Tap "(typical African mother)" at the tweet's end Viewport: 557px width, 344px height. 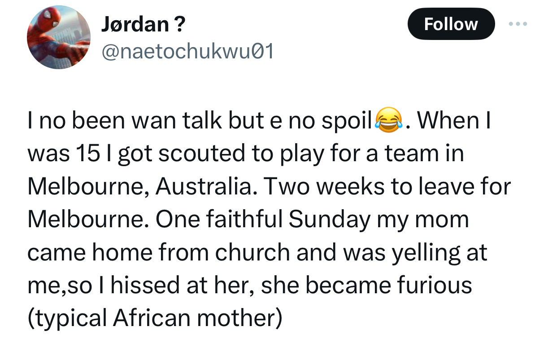click(x=155, y=318)
